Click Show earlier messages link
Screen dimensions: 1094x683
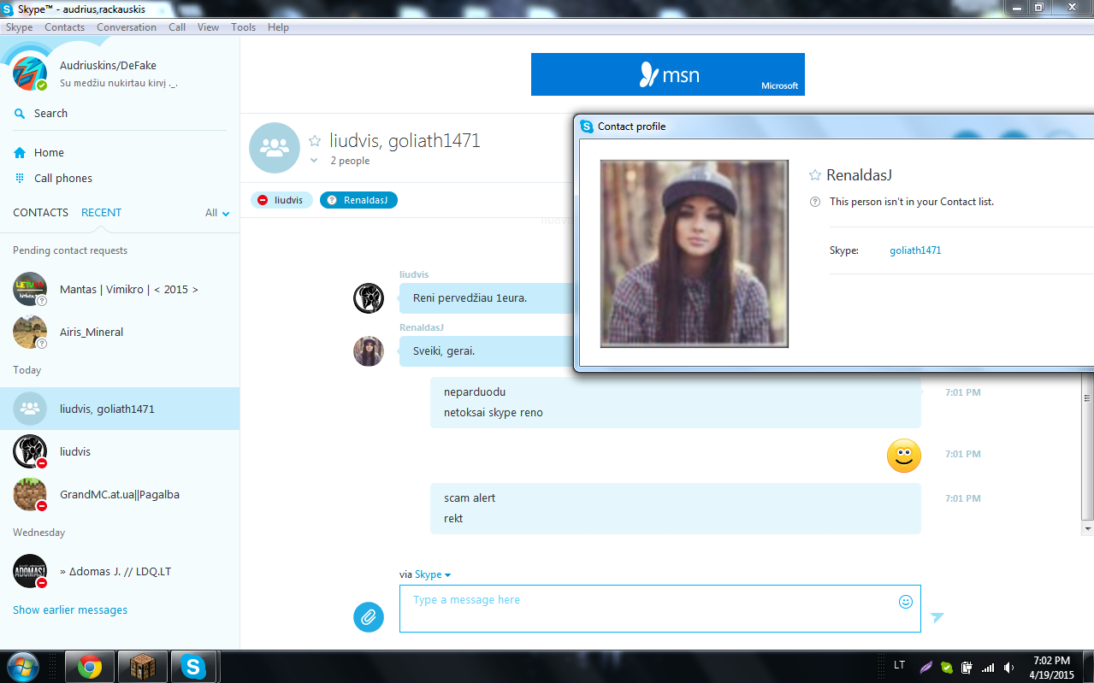70,610
